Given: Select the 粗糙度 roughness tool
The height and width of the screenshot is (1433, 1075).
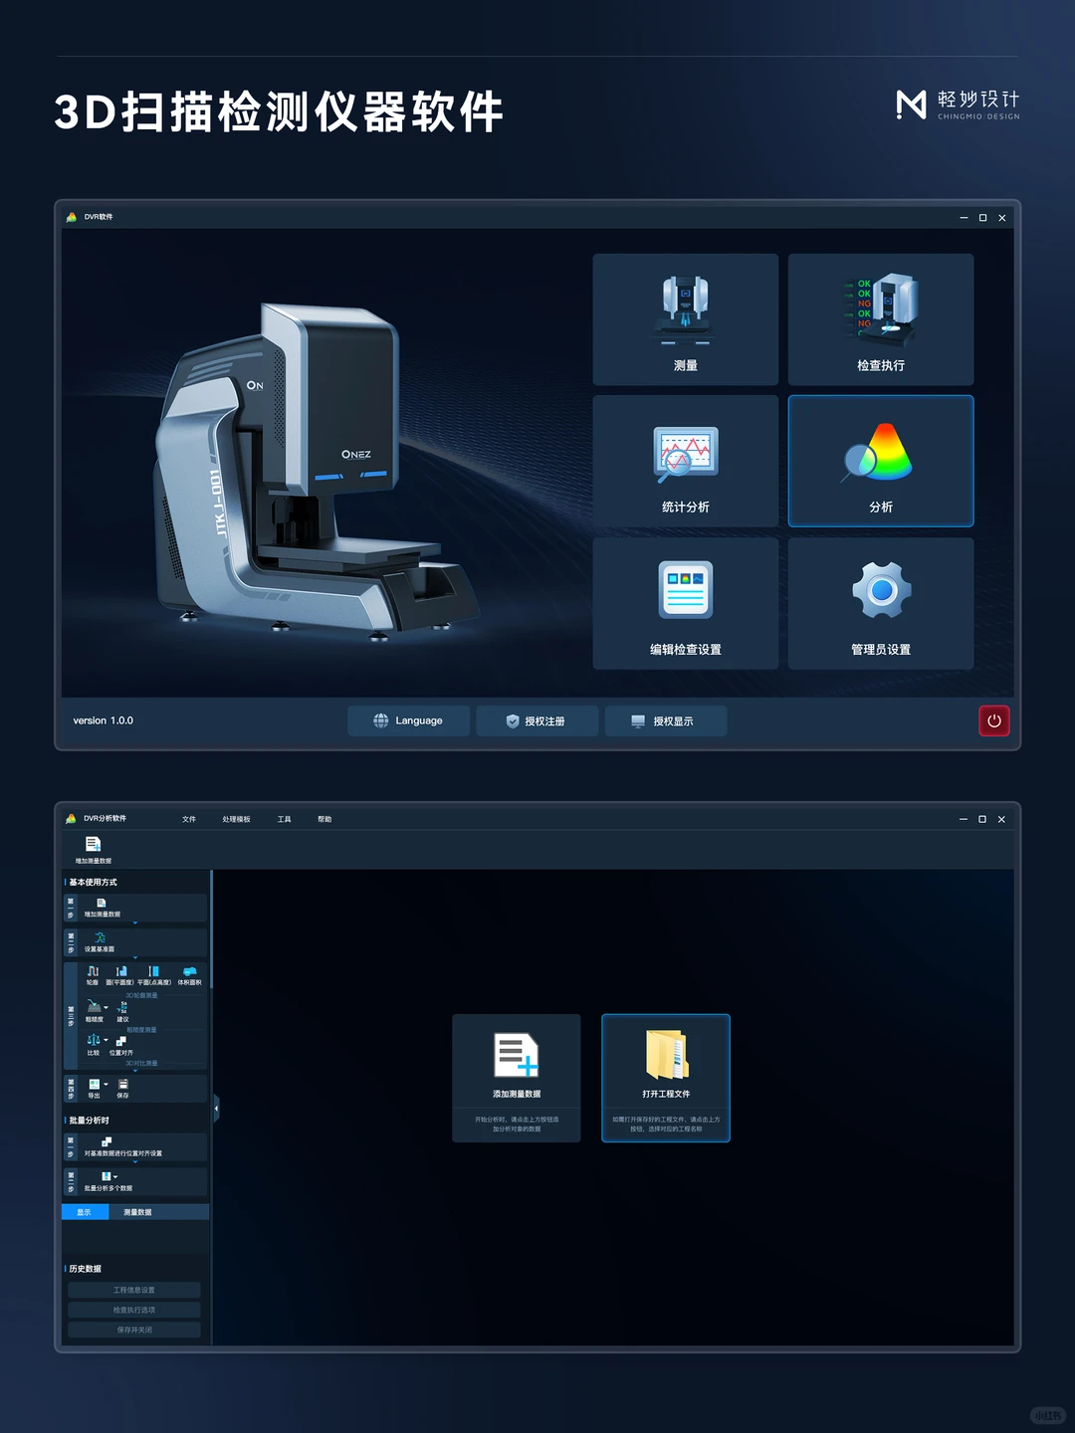Looking at the screenshot, I should click(x=94, y=1007).
